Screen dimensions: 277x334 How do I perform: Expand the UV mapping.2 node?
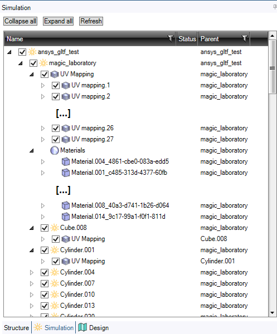pos(43,96)
